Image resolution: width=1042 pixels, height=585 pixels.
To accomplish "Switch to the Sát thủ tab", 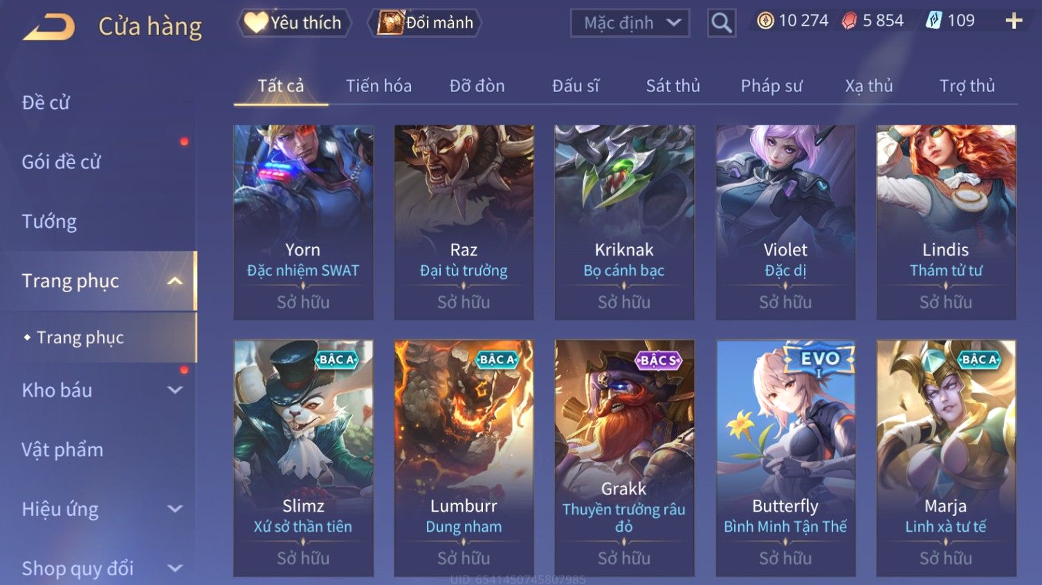I will click(x=673, y=86).
